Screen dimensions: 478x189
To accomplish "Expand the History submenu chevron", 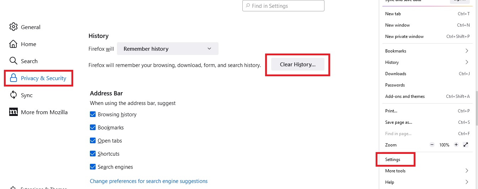I will pos(467,62).
